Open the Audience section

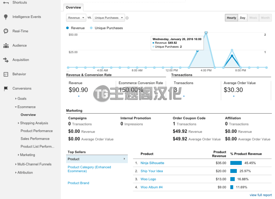(x=19, y=46)
